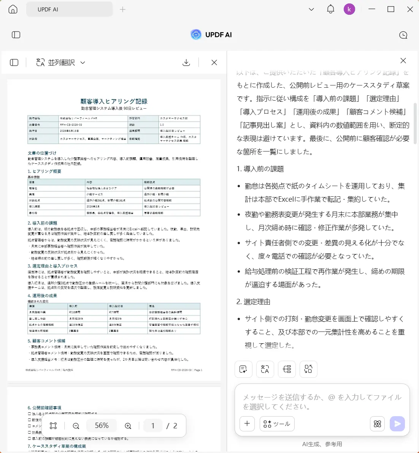Click the heading 7. ケーススタディ草案の構成案

point(57,446)
